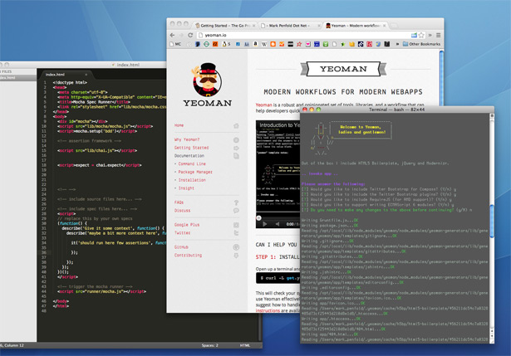The image size is (511, 356).
Task: Click the Google Plus icon in sidebar
Action: pyautogui.click(x=236, y=225)
